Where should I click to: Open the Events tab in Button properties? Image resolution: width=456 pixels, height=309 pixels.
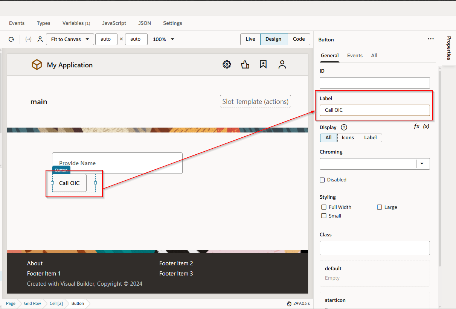coord(355,55)
